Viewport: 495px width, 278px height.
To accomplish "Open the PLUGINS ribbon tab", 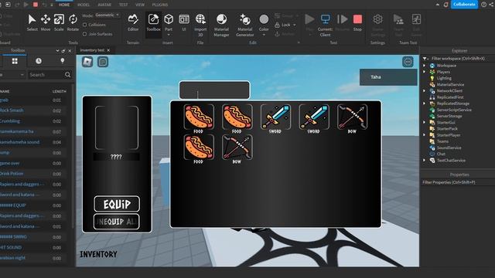I will click(x=160, y=5).
